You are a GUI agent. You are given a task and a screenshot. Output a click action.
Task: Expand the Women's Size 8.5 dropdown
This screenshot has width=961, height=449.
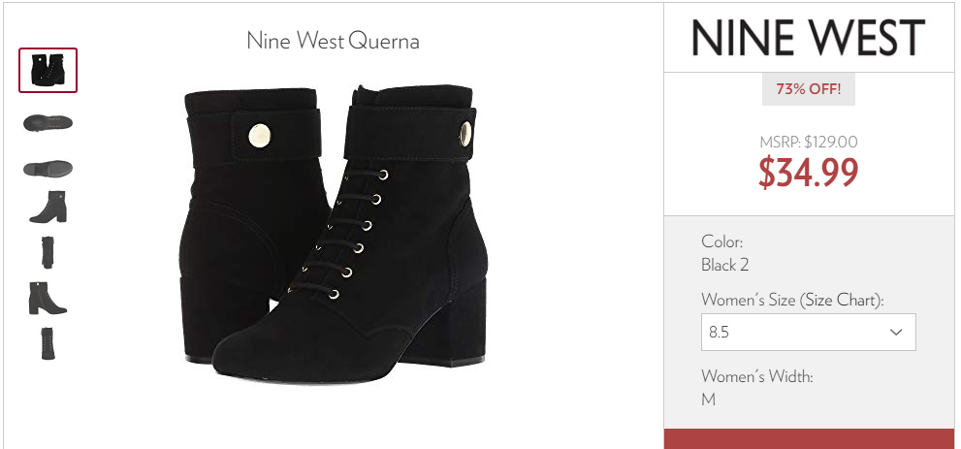[809, 332]
